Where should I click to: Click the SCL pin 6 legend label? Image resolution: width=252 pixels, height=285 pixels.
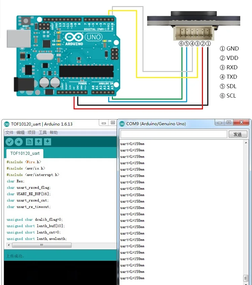click(228, 96)
